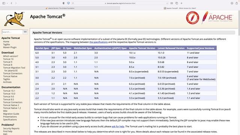Click the '7.0.109 (archived)' cell

pyautogui.click(x=167, y=78)
